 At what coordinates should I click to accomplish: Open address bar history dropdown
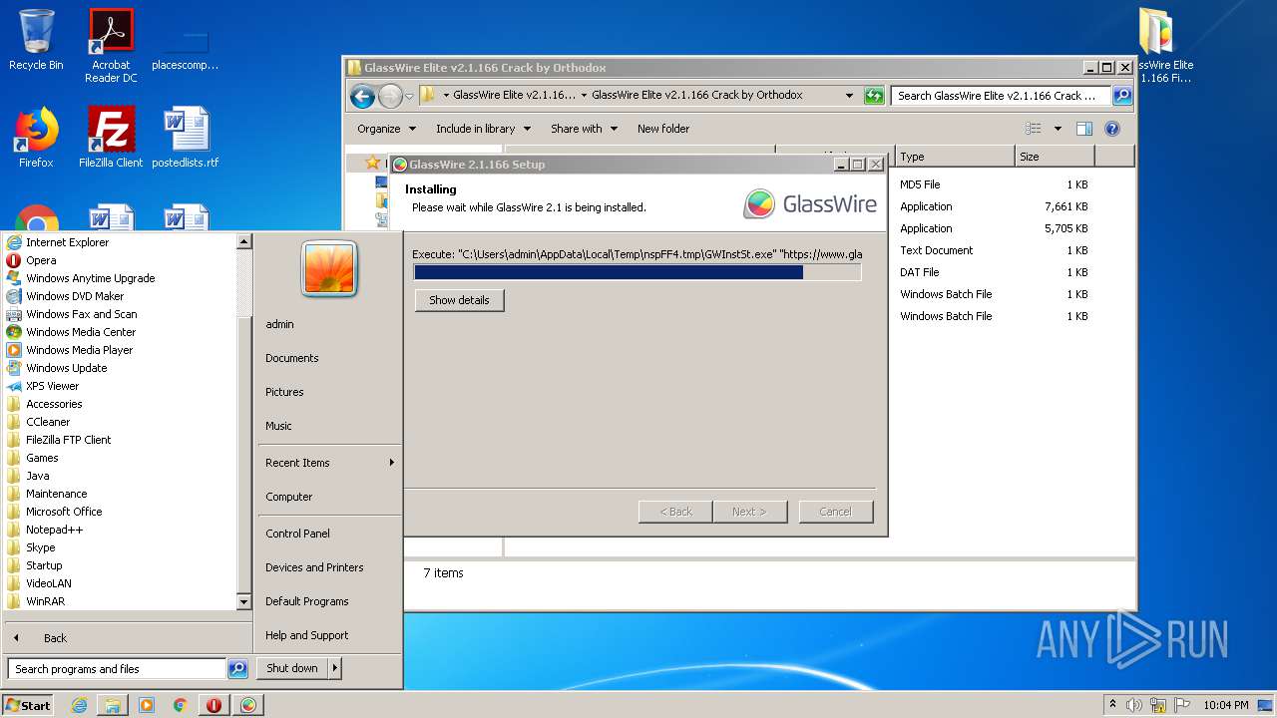point(849,96)
